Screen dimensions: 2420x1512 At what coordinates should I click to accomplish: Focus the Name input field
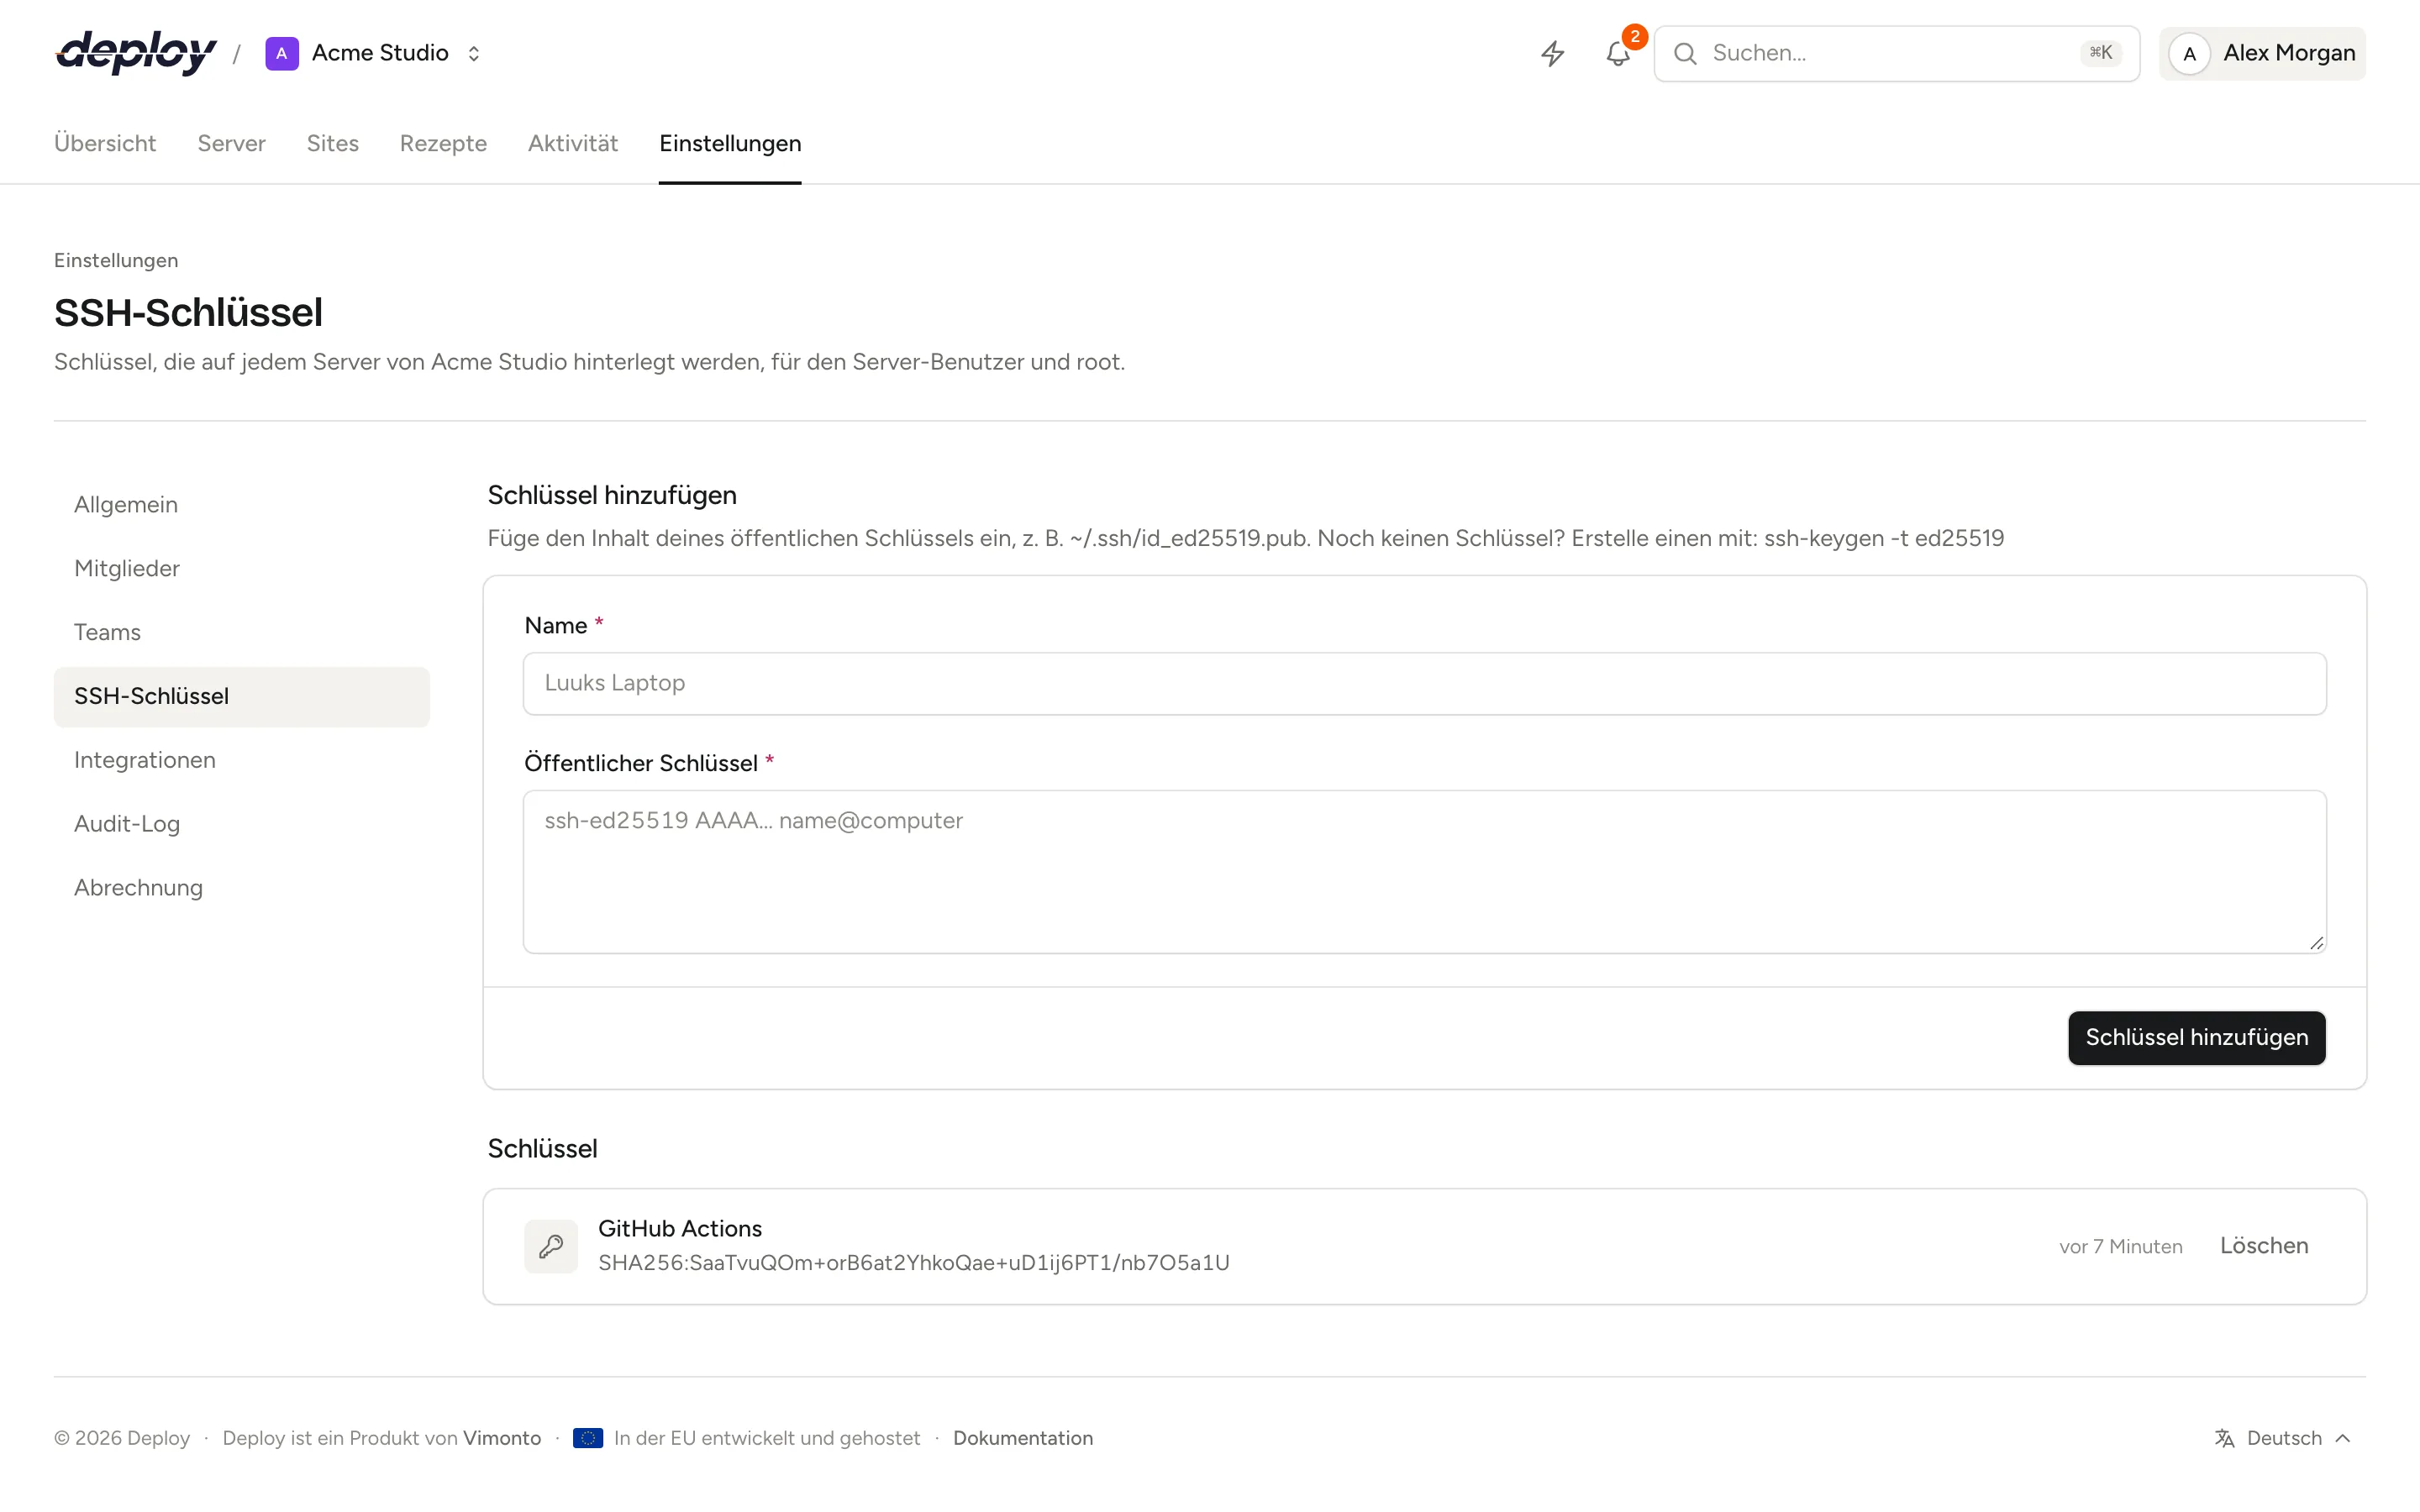pyautogui.click(x=1424, y=684)
